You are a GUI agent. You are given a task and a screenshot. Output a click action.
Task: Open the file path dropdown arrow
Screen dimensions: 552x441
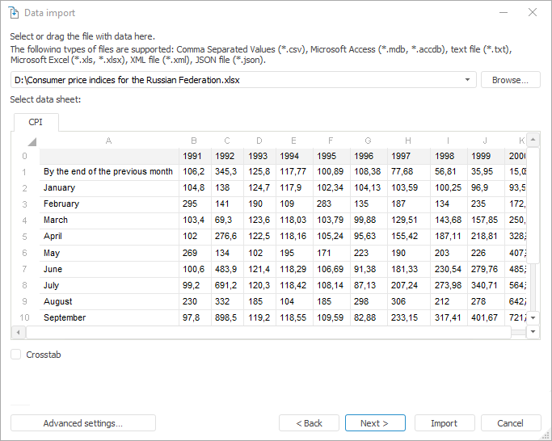tap(468, 80)
